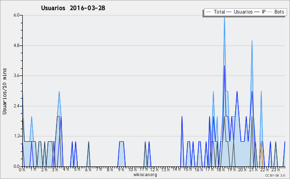Image resolution: width=290 pixels, height=179 pixels.
Task: Click the '21 h' x-axis label
Action: (x=253, y=169)
